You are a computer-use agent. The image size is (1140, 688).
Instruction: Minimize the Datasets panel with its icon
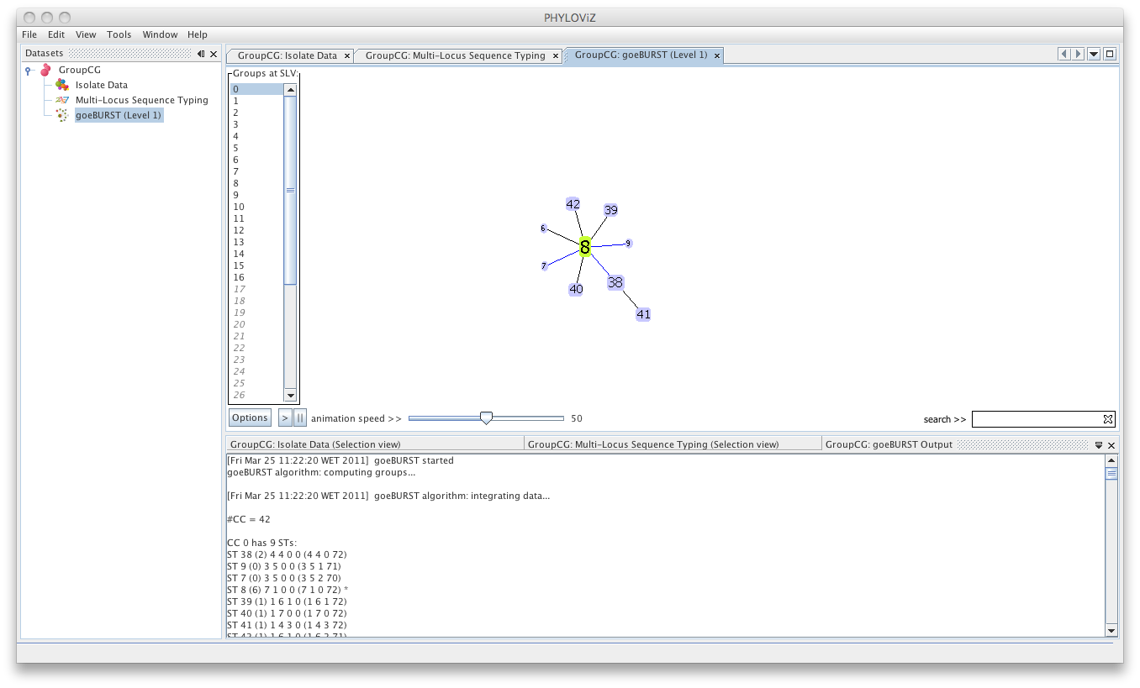(x=201, y=54)
